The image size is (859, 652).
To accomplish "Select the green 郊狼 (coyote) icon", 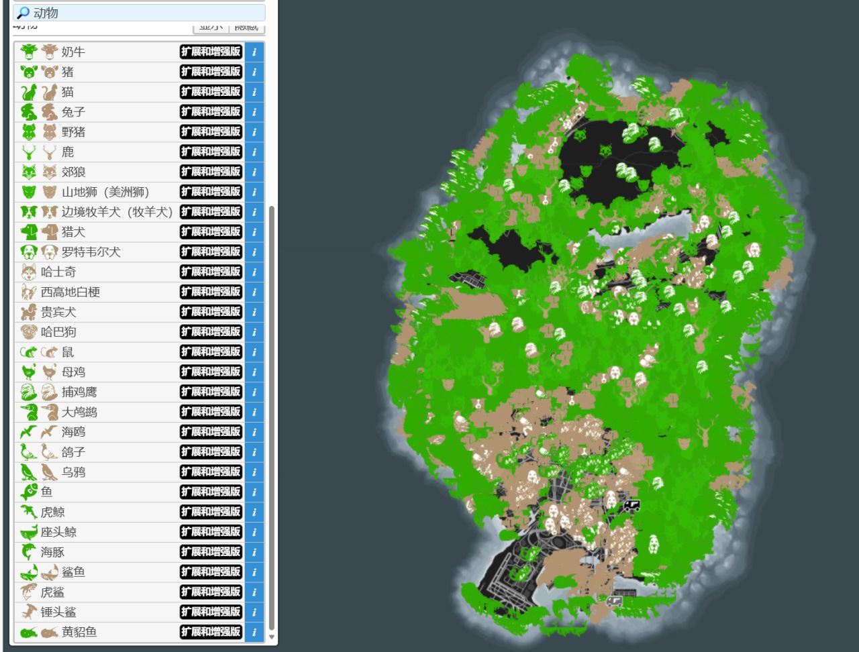I will 28,172.
